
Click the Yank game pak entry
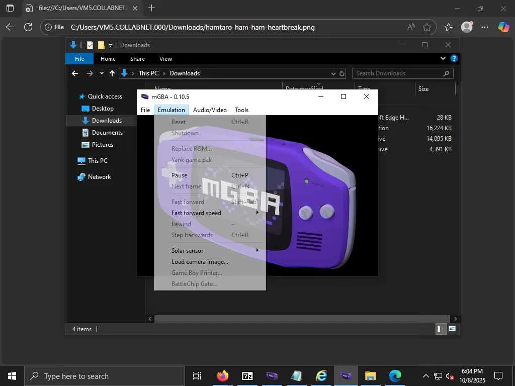[210, 160]
